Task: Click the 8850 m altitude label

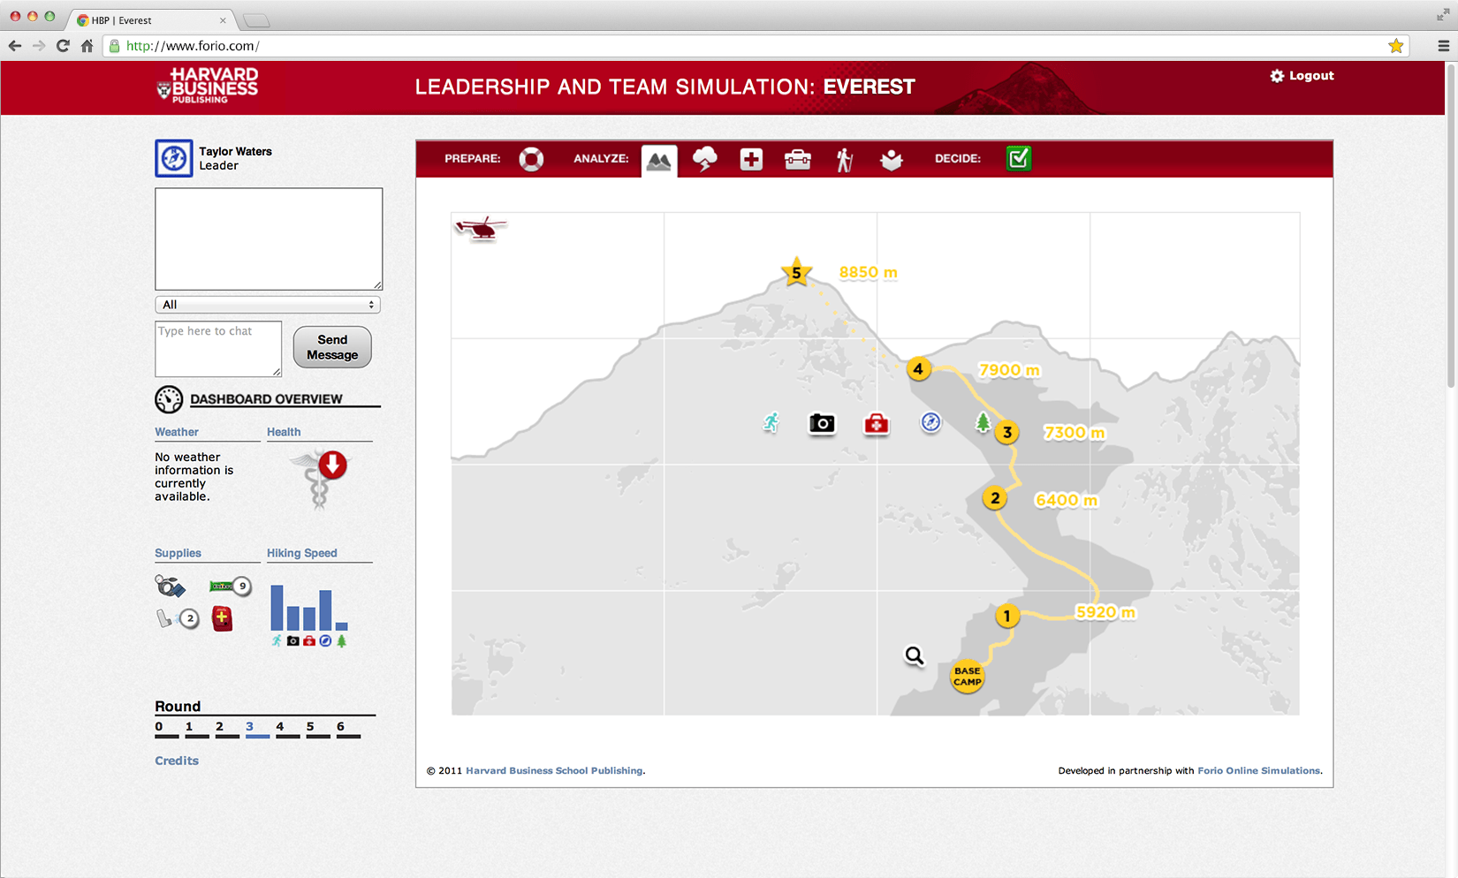Action: (868, 272)
